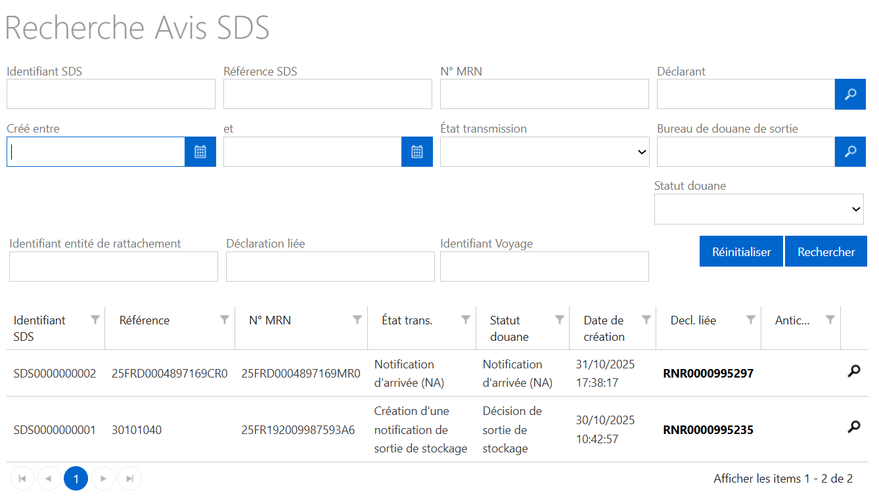Screen dimensions: 879x501
Task: Select page 1 in the pager
Action: click(76, 479)
